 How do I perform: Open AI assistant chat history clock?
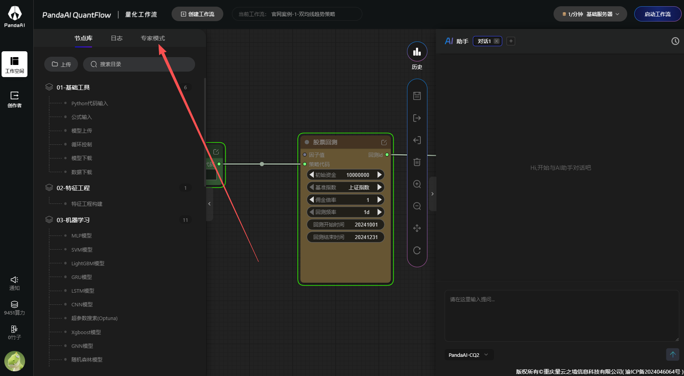coord(675,41)
